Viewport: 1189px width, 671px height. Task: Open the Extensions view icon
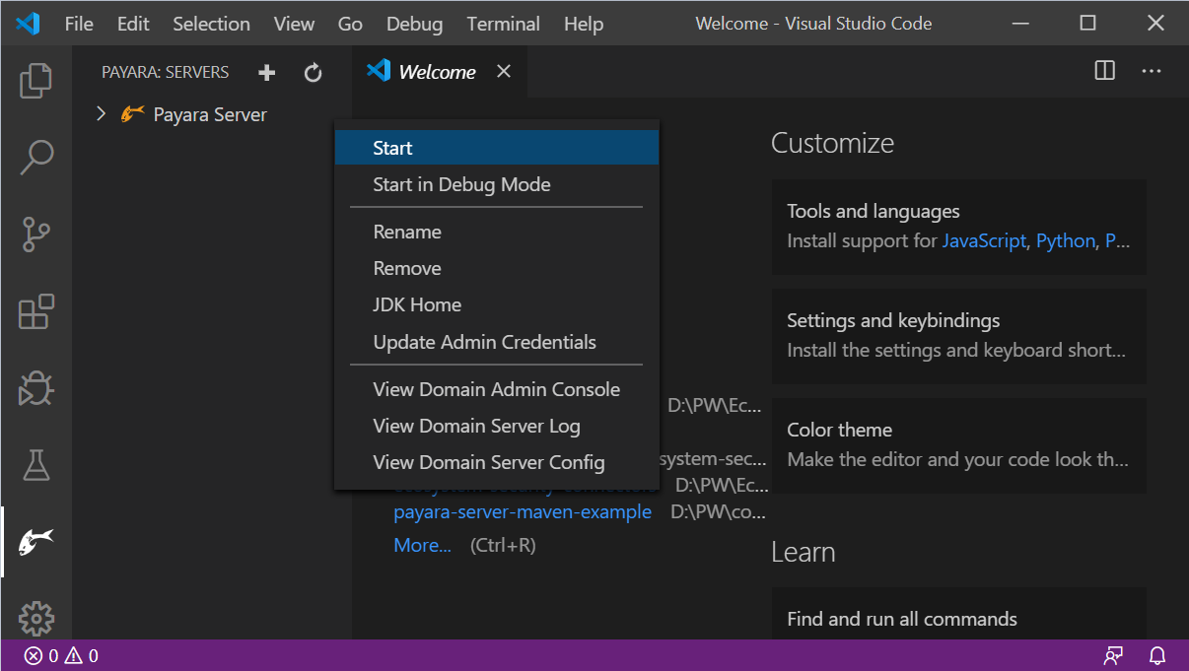click(36, 312)
